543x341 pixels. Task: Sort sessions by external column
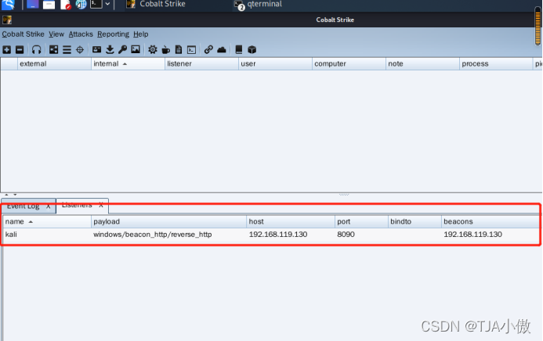54,63
